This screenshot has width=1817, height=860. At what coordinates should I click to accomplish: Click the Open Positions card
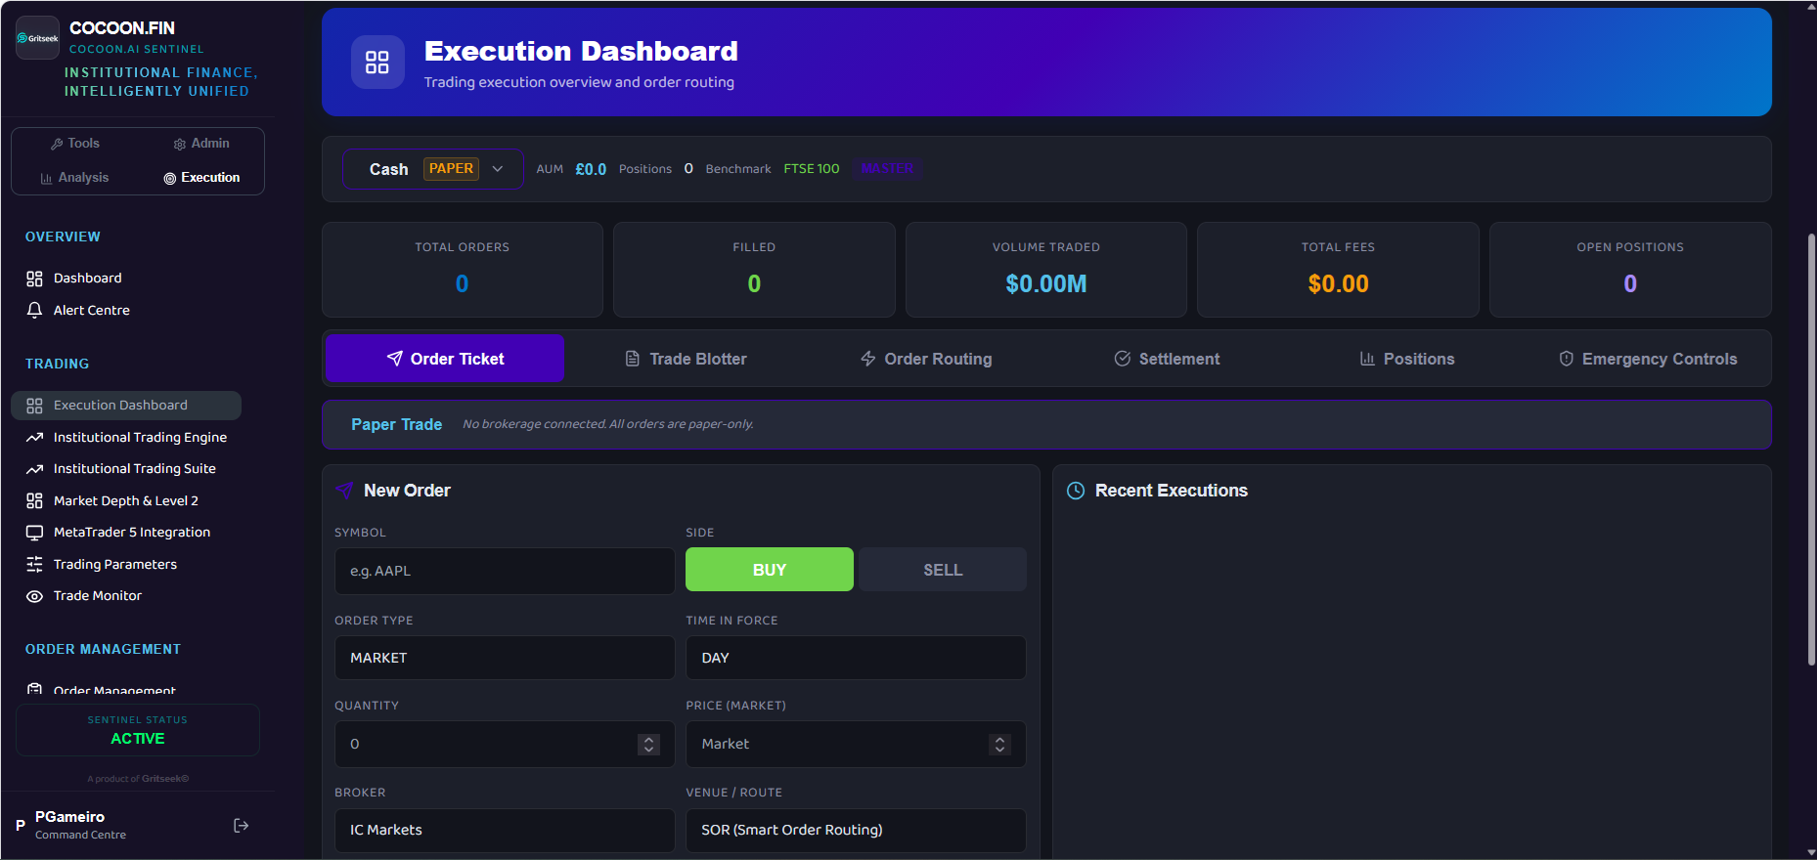tap(1630, 270)
